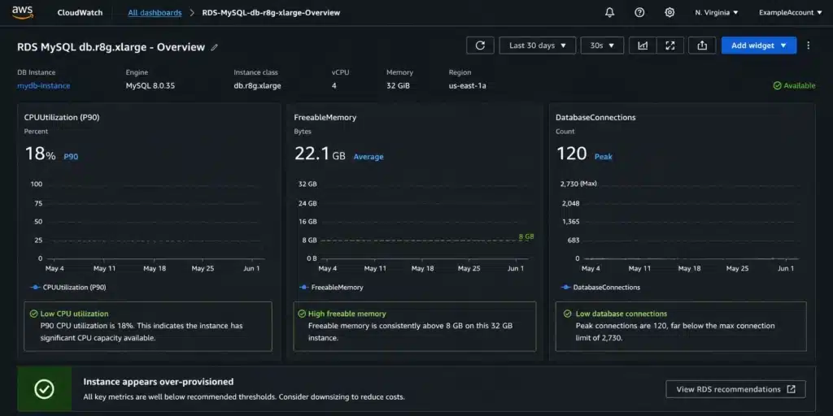Click the 22.1 GB memory value
The image size is (833, 416).
(320, 154)
